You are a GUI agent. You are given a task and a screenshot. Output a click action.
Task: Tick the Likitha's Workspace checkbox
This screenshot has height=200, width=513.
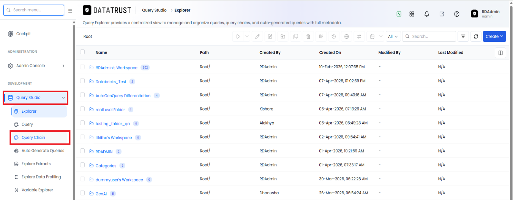(x=82, y=137)
